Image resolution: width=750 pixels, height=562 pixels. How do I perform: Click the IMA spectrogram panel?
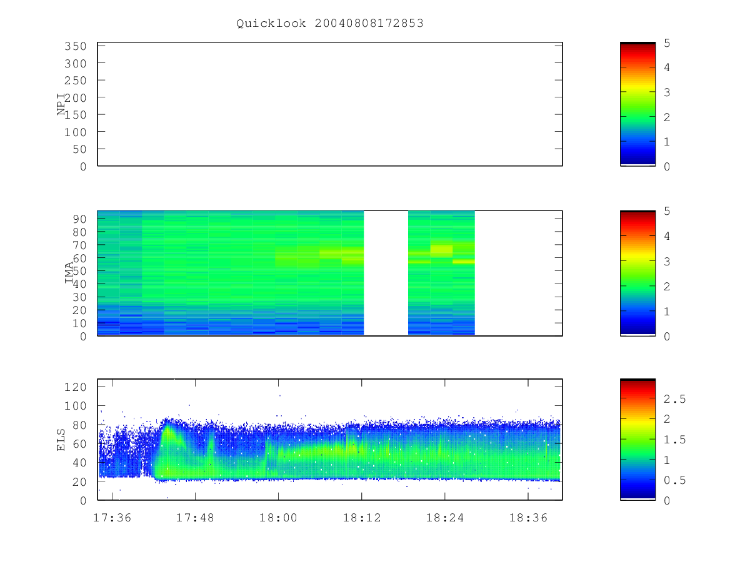[x=330, y=273]
